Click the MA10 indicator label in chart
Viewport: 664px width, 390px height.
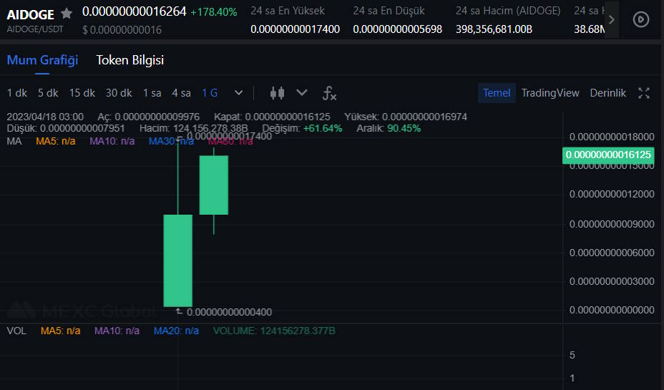[112, 141]
